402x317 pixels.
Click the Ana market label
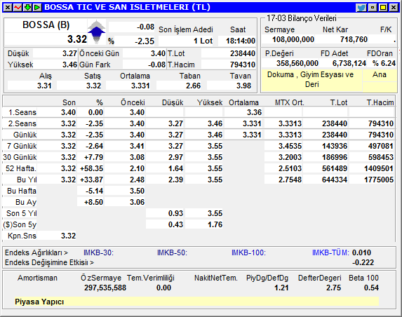tap(380, 74)
